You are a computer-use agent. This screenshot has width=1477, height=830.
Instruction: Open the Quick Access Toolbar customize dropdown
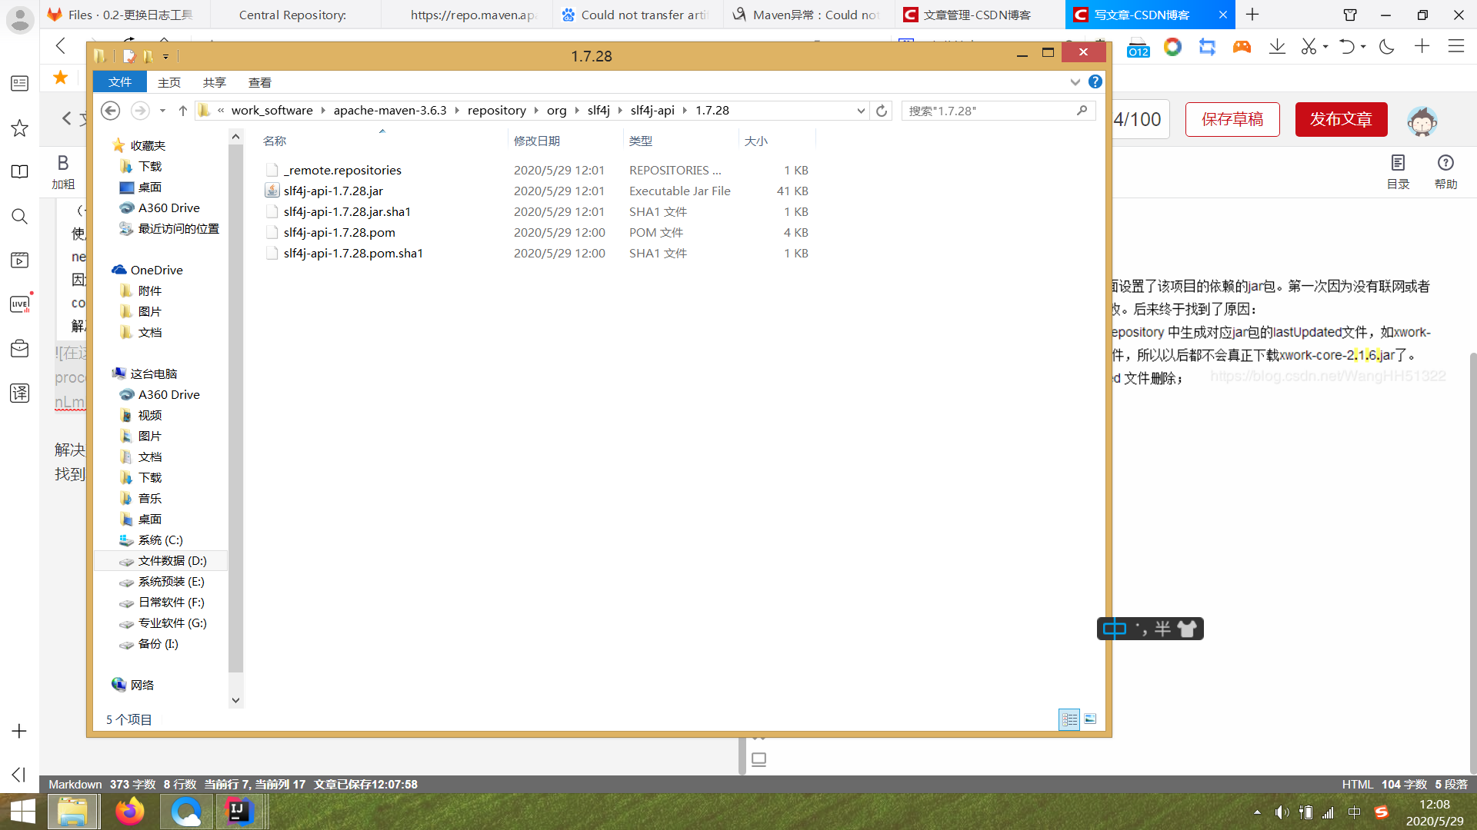pyautogui.click(x=164, y=55)
